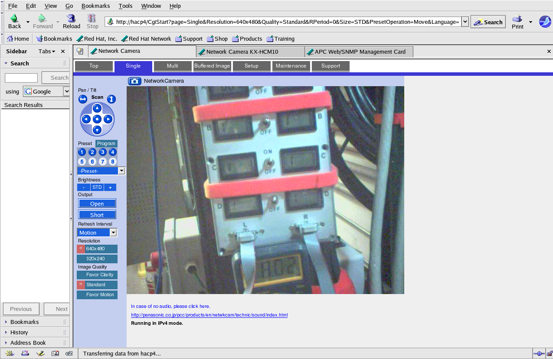Image resolution: width=553 pixels, height=359 pixels.
Task: Switch to the Network Camera KX-HCM10 tab
Action: click(251, 52)
